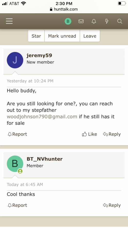Open jeremy59's username profile link
Image resolution: width=128 pixels, height=228 pixels.
click(x=39, y=55)
